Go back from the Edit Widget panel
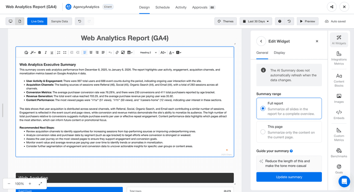 click(x=261, y=41)
